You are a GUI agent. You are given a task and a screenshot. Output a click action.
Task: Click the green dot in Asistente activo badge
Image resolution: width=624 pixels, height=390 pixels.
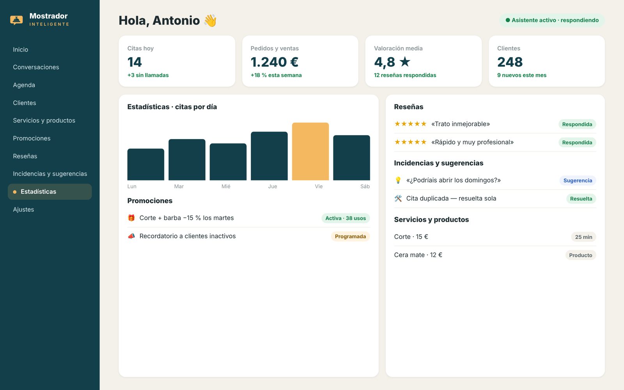[508, 20]
